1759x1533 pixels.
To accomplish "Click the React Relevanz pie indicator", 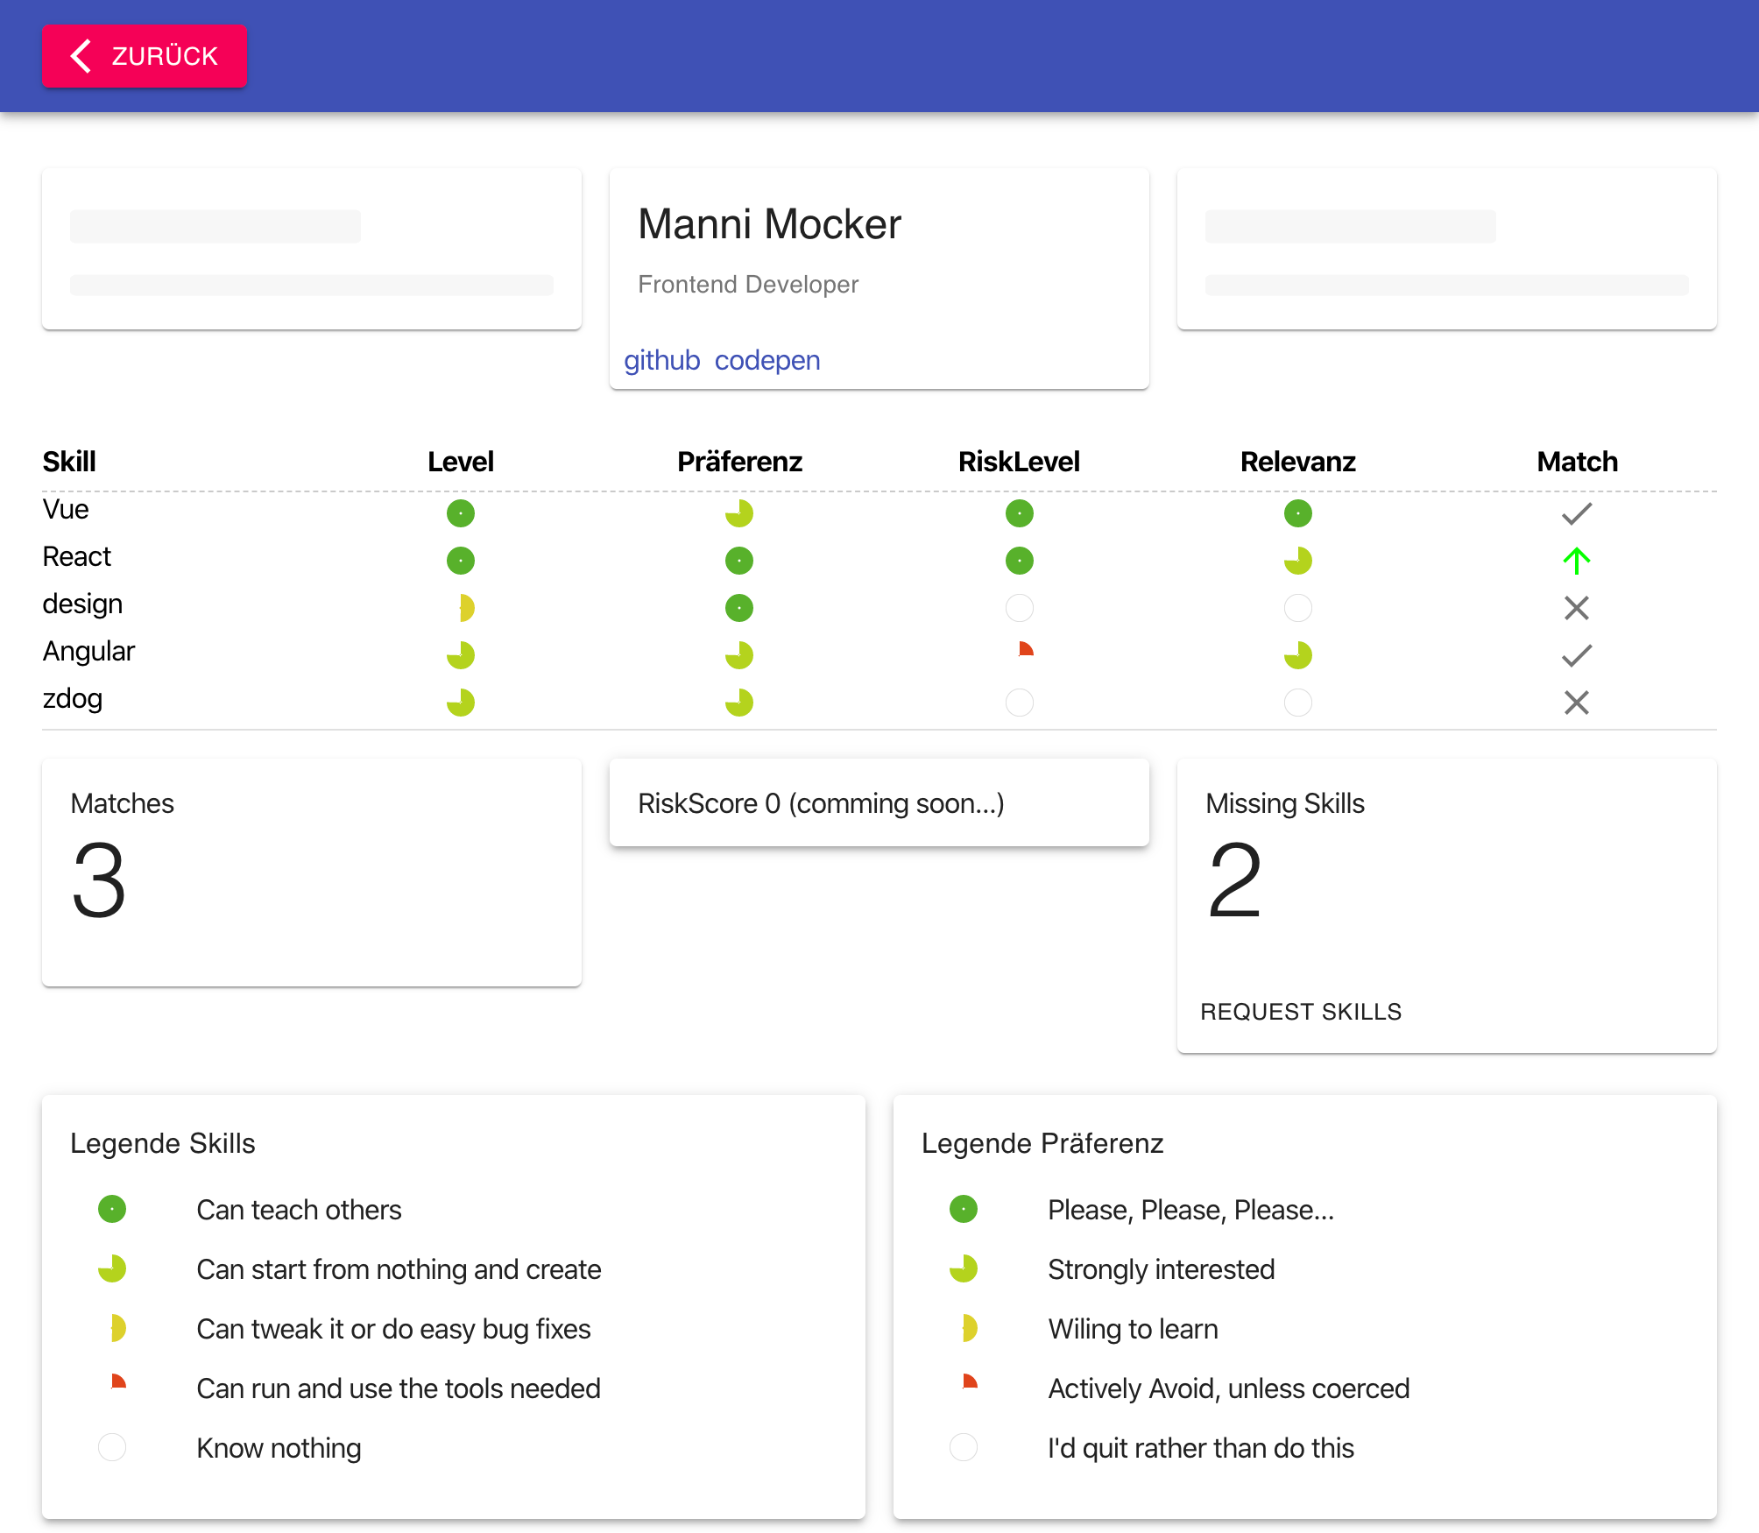I will pyautogui.click(x=1298, y=561).
